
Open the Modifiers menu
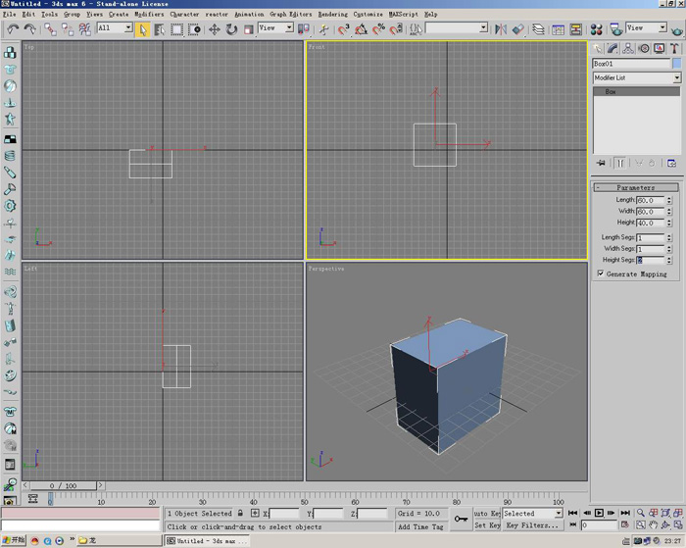click(x=149, y=15)
